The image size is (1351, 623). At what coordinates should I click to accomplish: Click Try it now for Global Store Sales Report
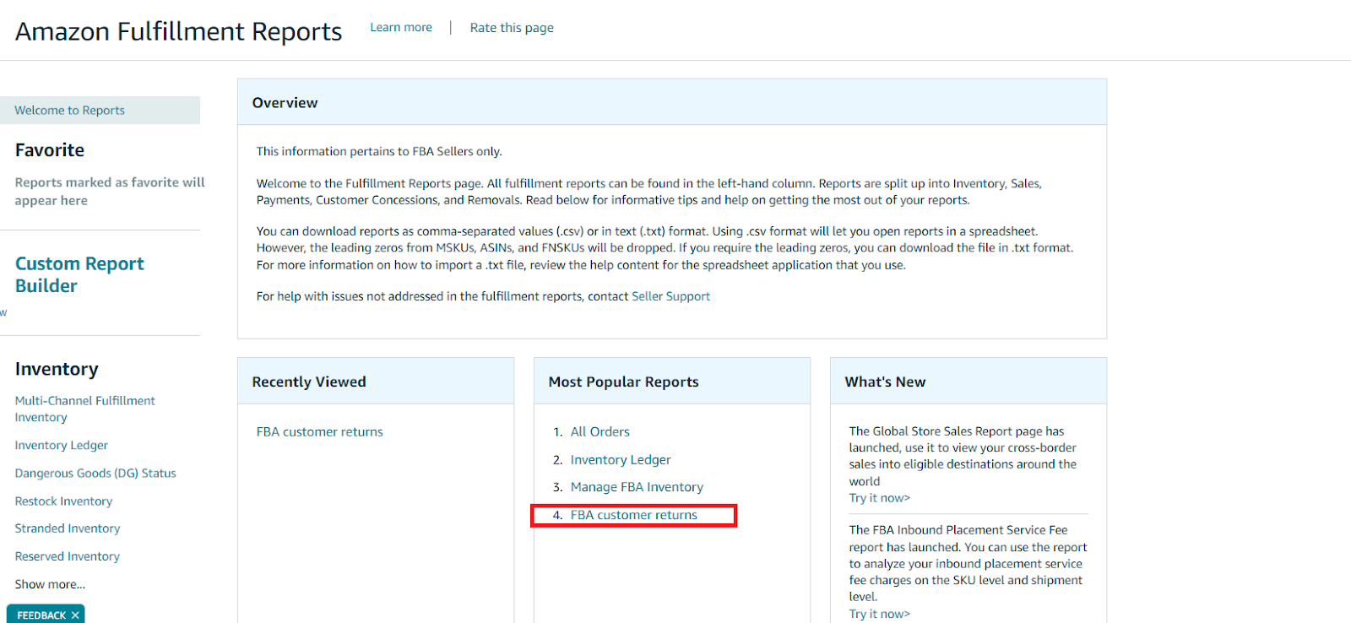point(879,498)
